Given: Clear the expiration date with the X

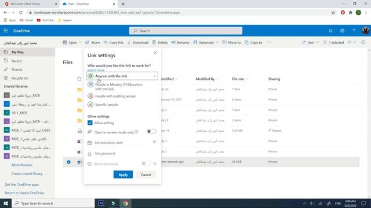Looking at the screenshot, I should pos(154,142).
